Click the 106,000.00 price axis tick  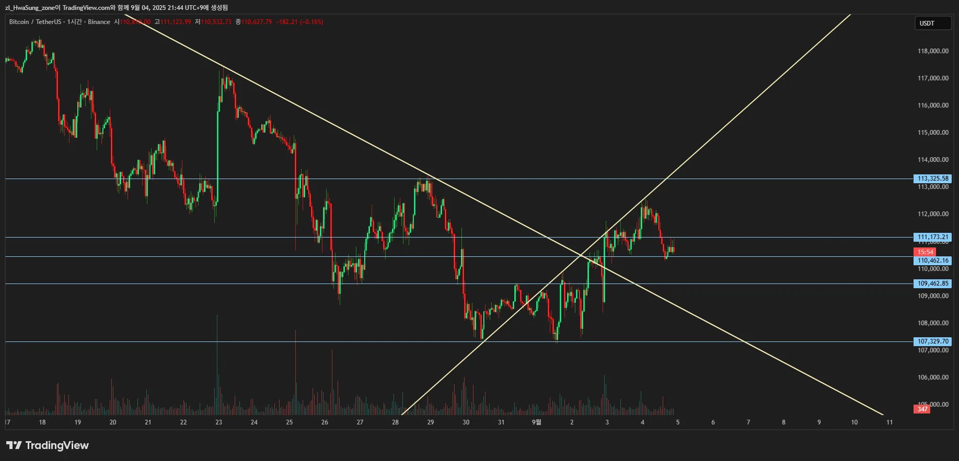click(x=933, y=377)
